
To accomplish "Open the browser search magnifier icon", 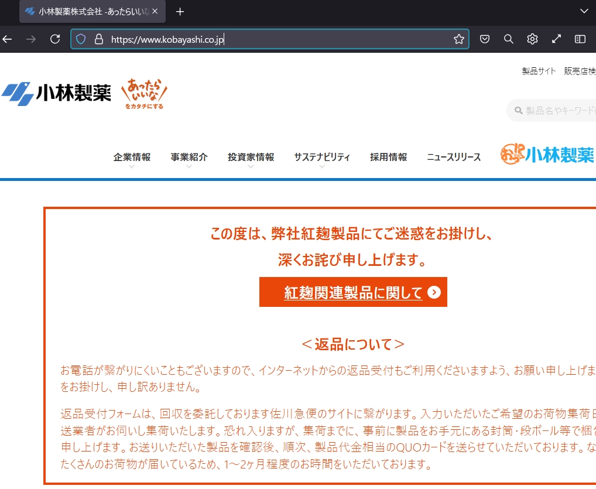I will [x=509, y=39].
